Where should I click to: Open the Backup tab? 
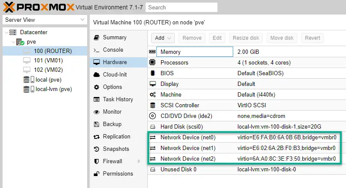pos(118,124)
